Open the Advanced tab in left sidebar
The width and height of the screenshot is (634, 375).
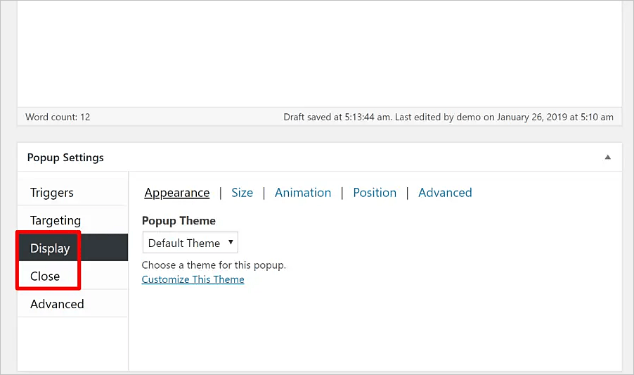[x=57, y=304]
